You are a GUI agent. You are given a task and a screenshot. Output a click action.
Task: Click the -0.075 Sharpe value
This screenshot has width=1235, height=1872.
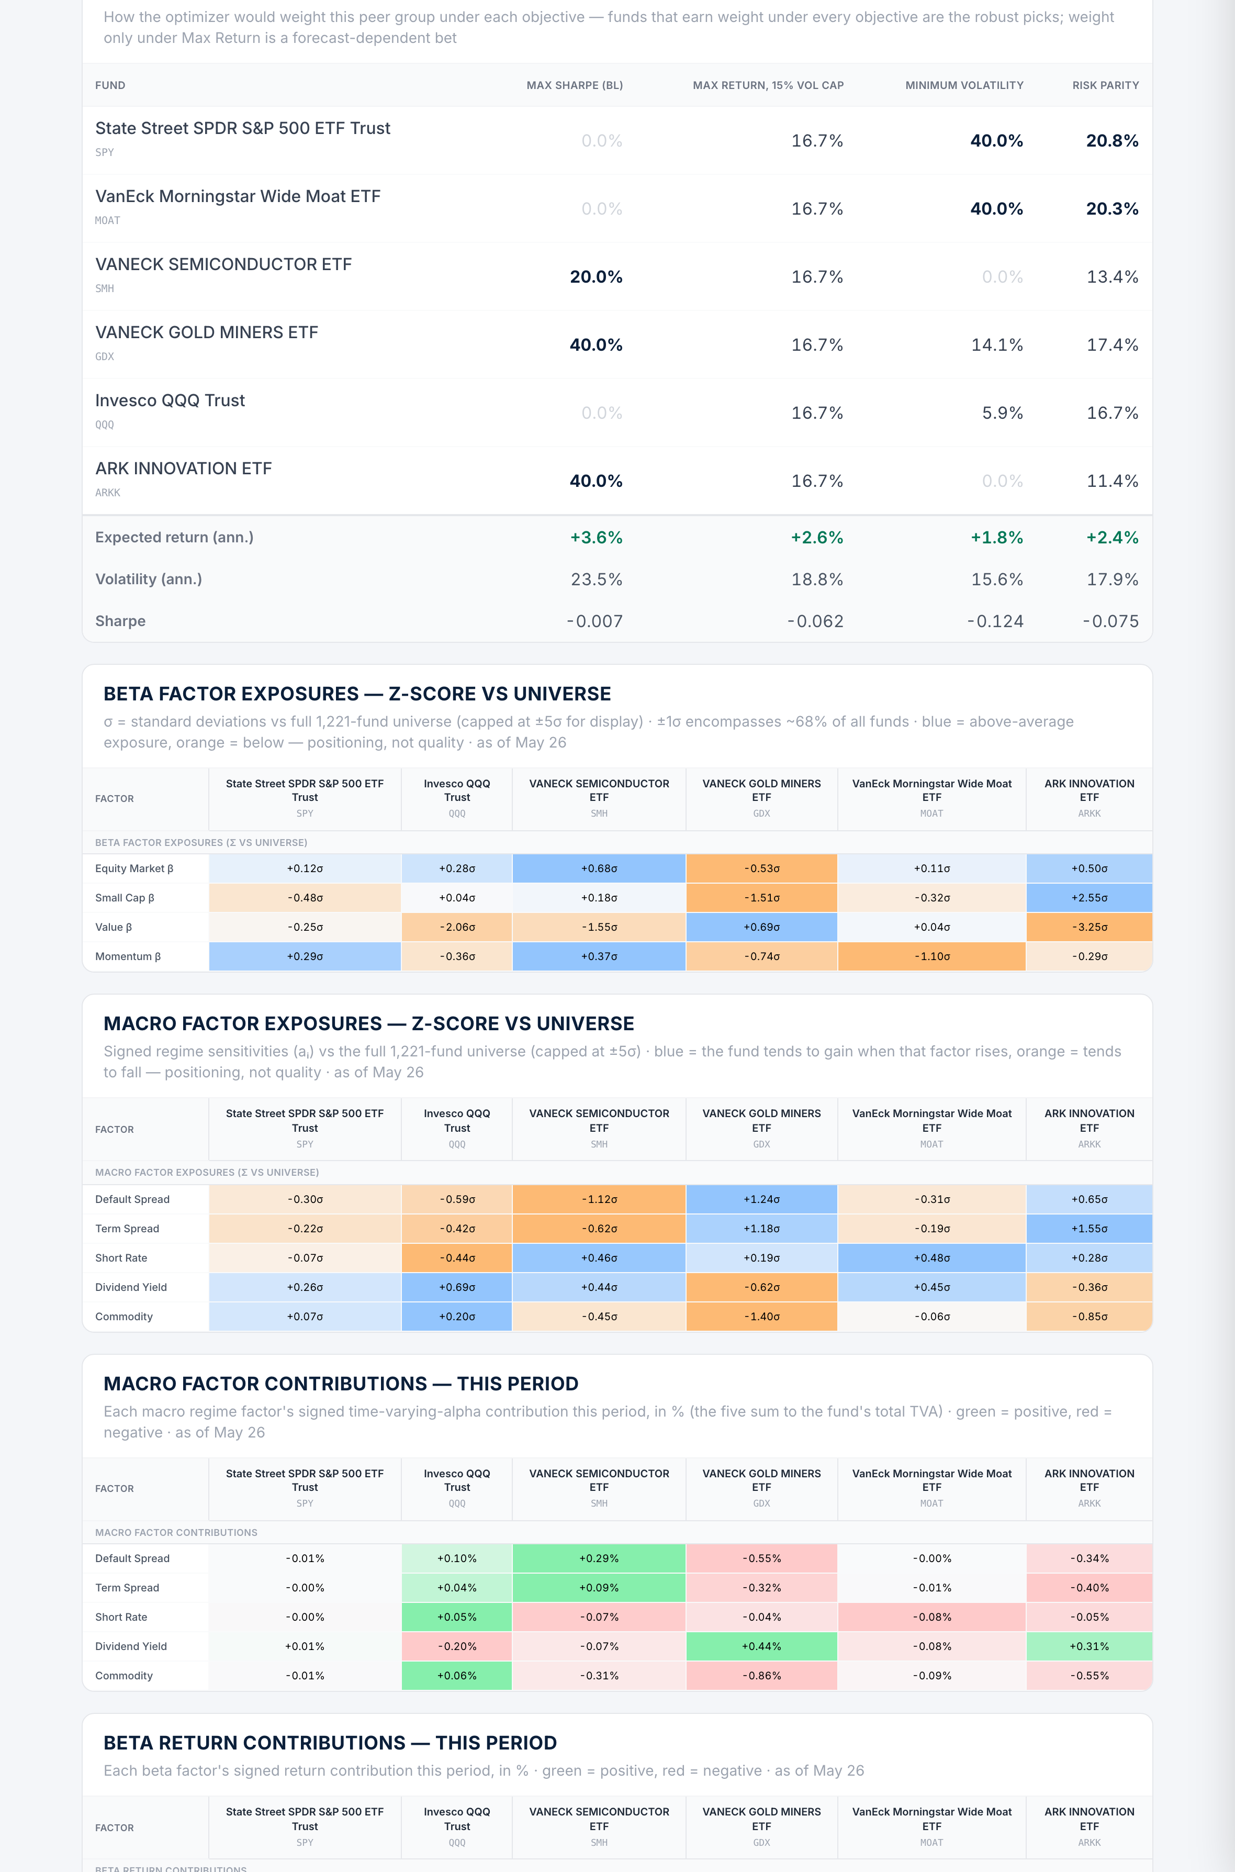click(x=1110, y=621)
